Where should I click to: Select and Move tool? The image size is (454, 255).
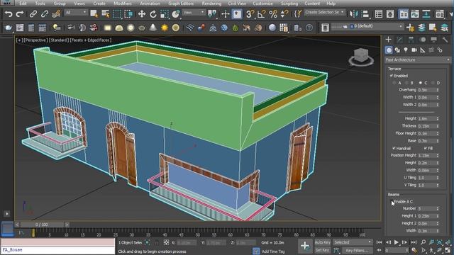[x=142, y=13]
